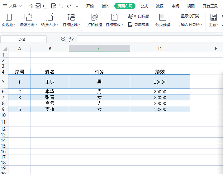Click 分页预览 page break preview
The height and width of the screenshot is (174, 223).
163,20
